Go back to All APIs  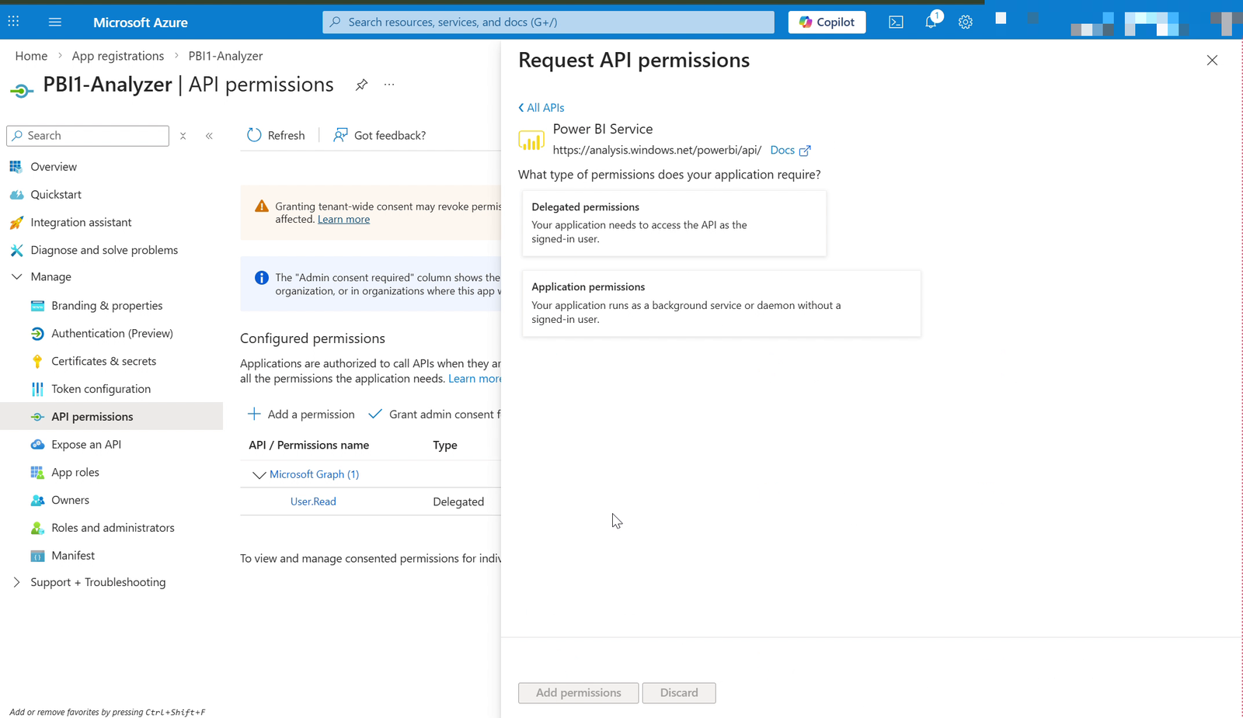[x=541, y=108]
